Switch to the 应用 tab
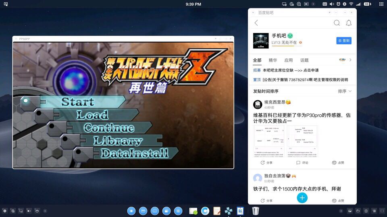Screen dimensions: 387x217 click(x=289, y=60)
